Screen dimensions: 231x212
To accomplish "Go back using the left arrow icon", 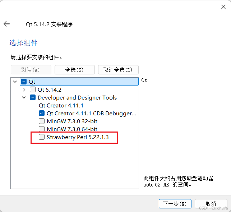I will pos(6,24).
